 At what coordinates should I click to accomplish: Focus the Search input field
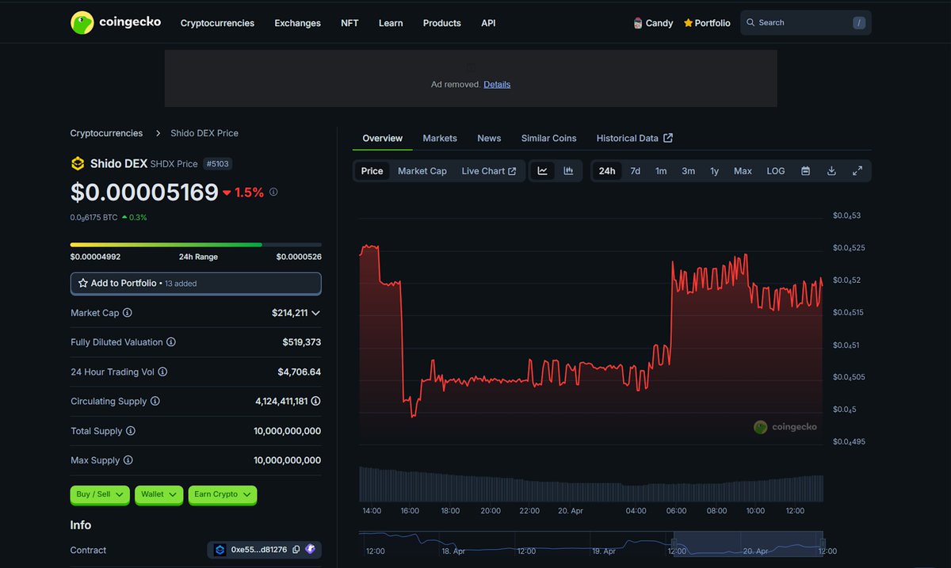click(805, 22)
